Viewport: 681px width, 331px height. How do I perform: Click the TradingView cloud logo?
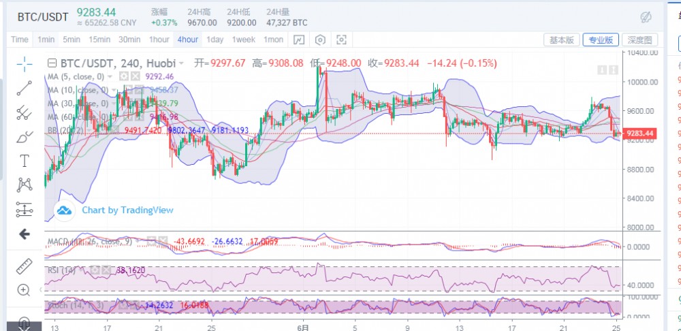pyautogui.click(x=64, y=210)
